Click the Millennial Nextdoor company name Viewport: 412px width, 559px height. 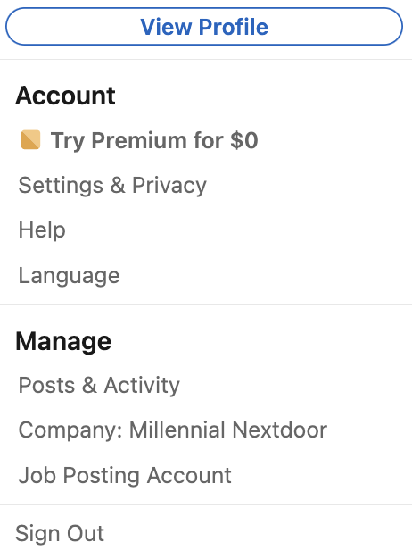coord(228,430)
